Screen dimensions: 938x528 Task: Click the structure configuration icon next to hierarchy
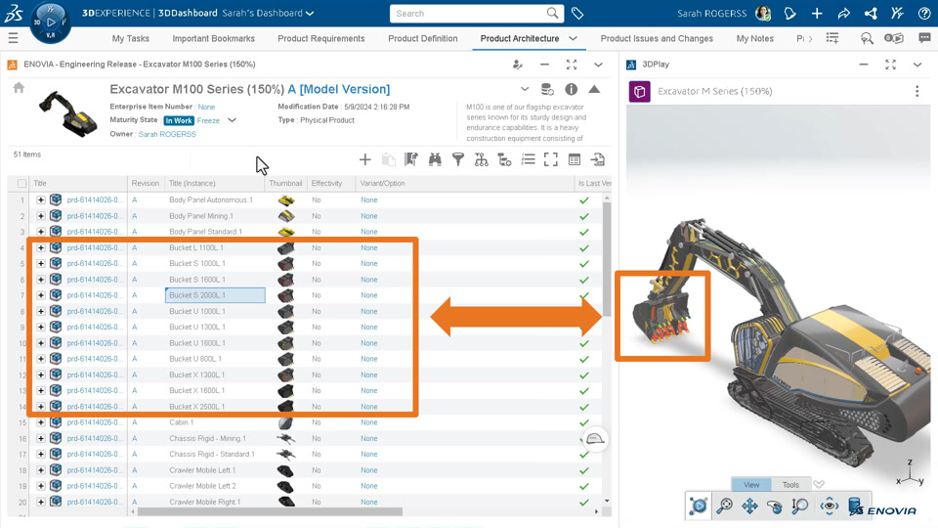pyautogui.click(x=504, y=159)
